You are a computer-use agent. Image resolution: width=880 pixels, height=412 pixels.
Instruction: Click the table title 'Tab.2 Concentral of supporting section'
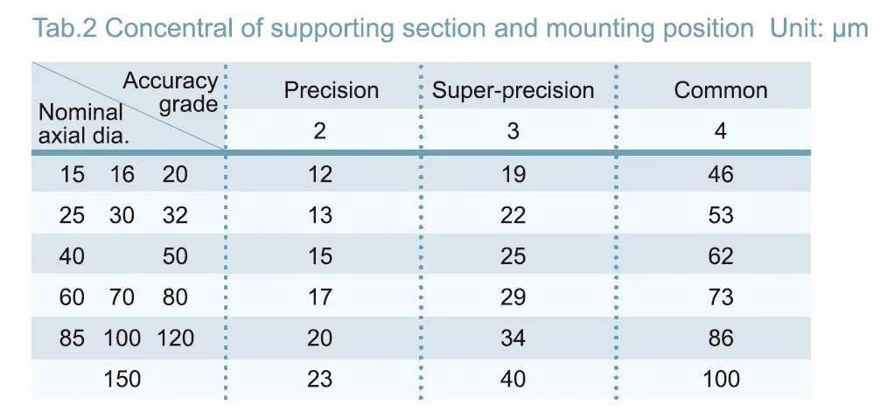click(393, 28)
